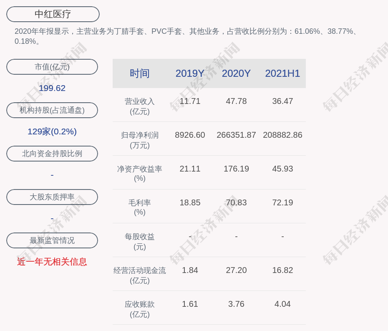The height and width of the screenshot is (331, 388).
Task: Click the net profit cell 266351.87
Action: [236, 135]
